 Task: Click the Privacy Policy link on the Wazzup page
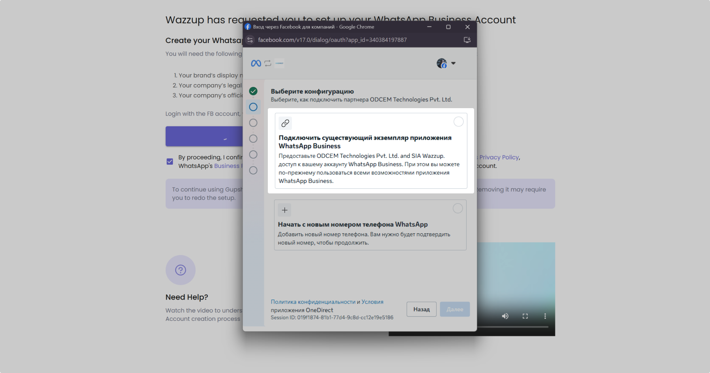tap(499, 157)
